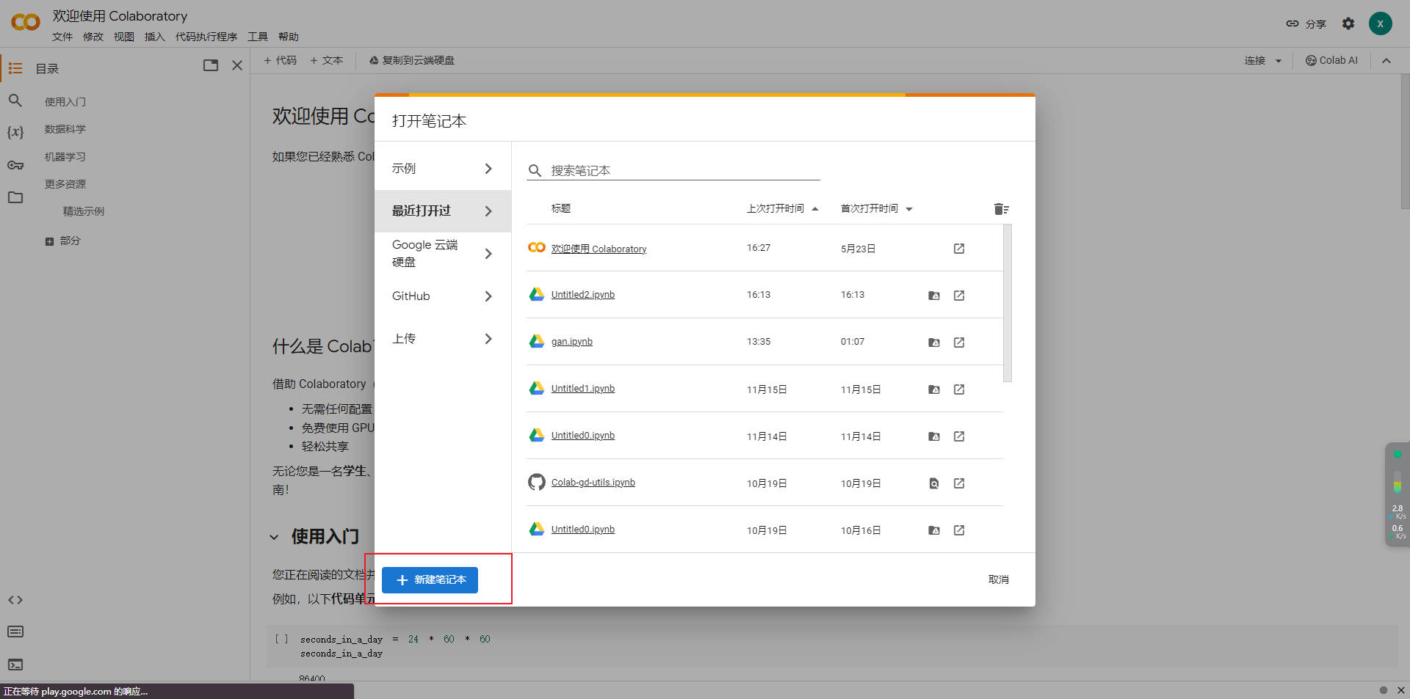Click the Colab AI button

tap(1331, 61)
